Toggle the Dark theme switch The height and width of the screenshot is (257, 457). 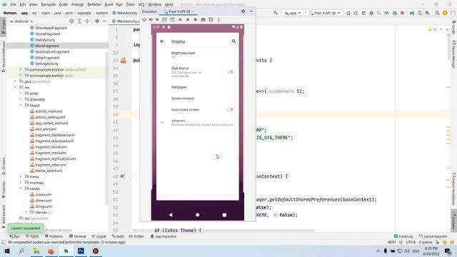tap(230, 72)
